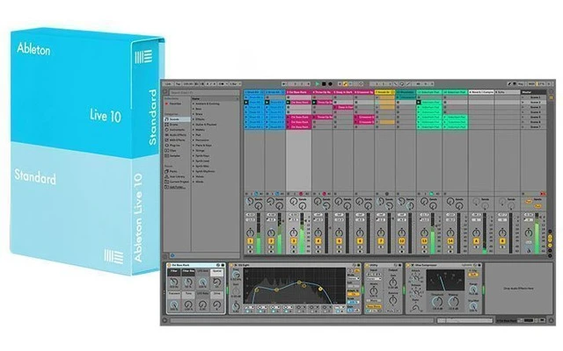Image resolution: width=563 pixels, height=351 pixels.
Task: Select the pink On Bass Rack track header
Action: coord(299,92)
